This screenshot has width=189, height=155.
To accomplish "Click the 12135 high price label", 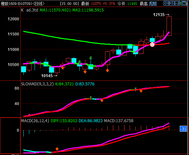I will [x=159, y=15].
